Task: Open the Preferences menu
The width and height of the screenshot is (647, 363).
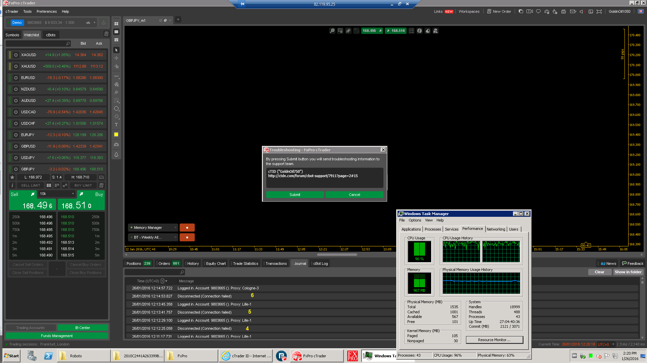Action: 47,11
